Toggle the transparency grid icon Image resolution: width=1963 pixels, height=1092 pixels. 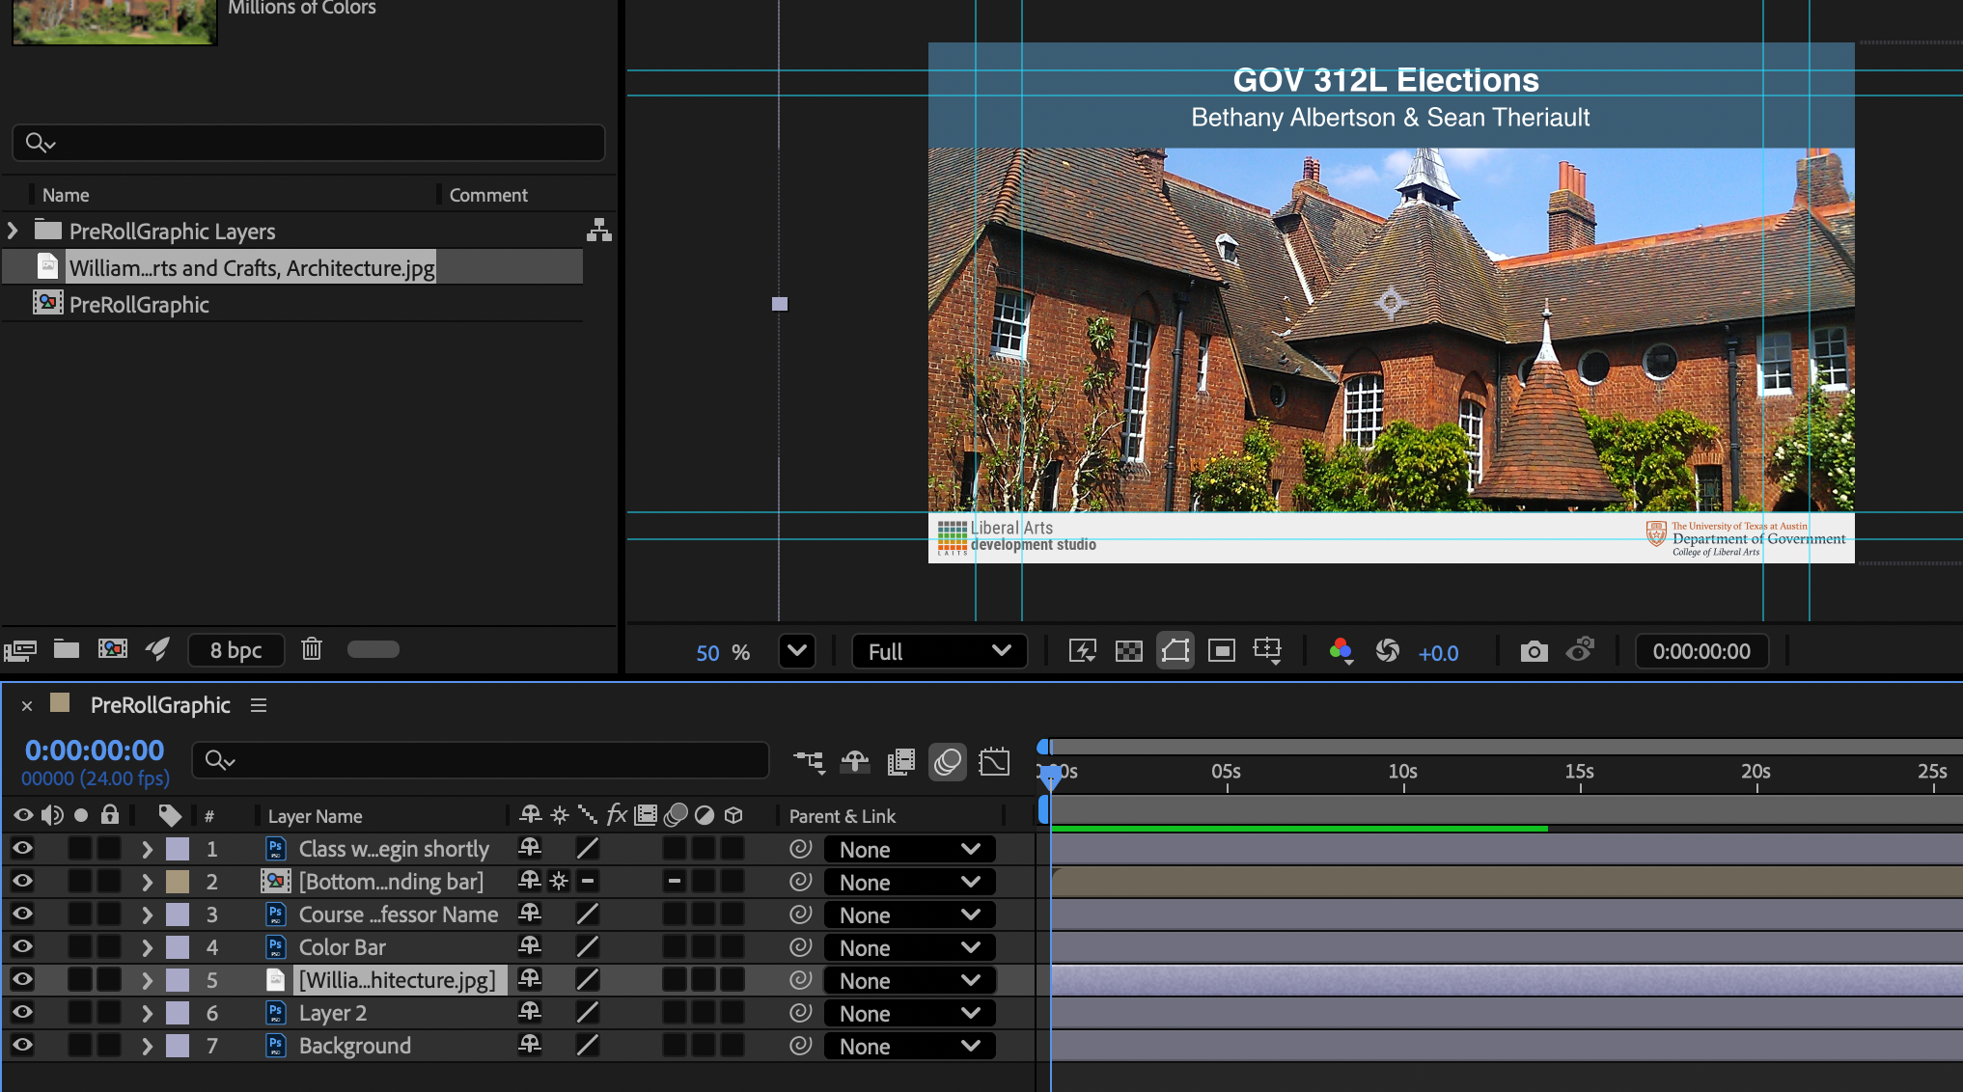point(1128,651)
